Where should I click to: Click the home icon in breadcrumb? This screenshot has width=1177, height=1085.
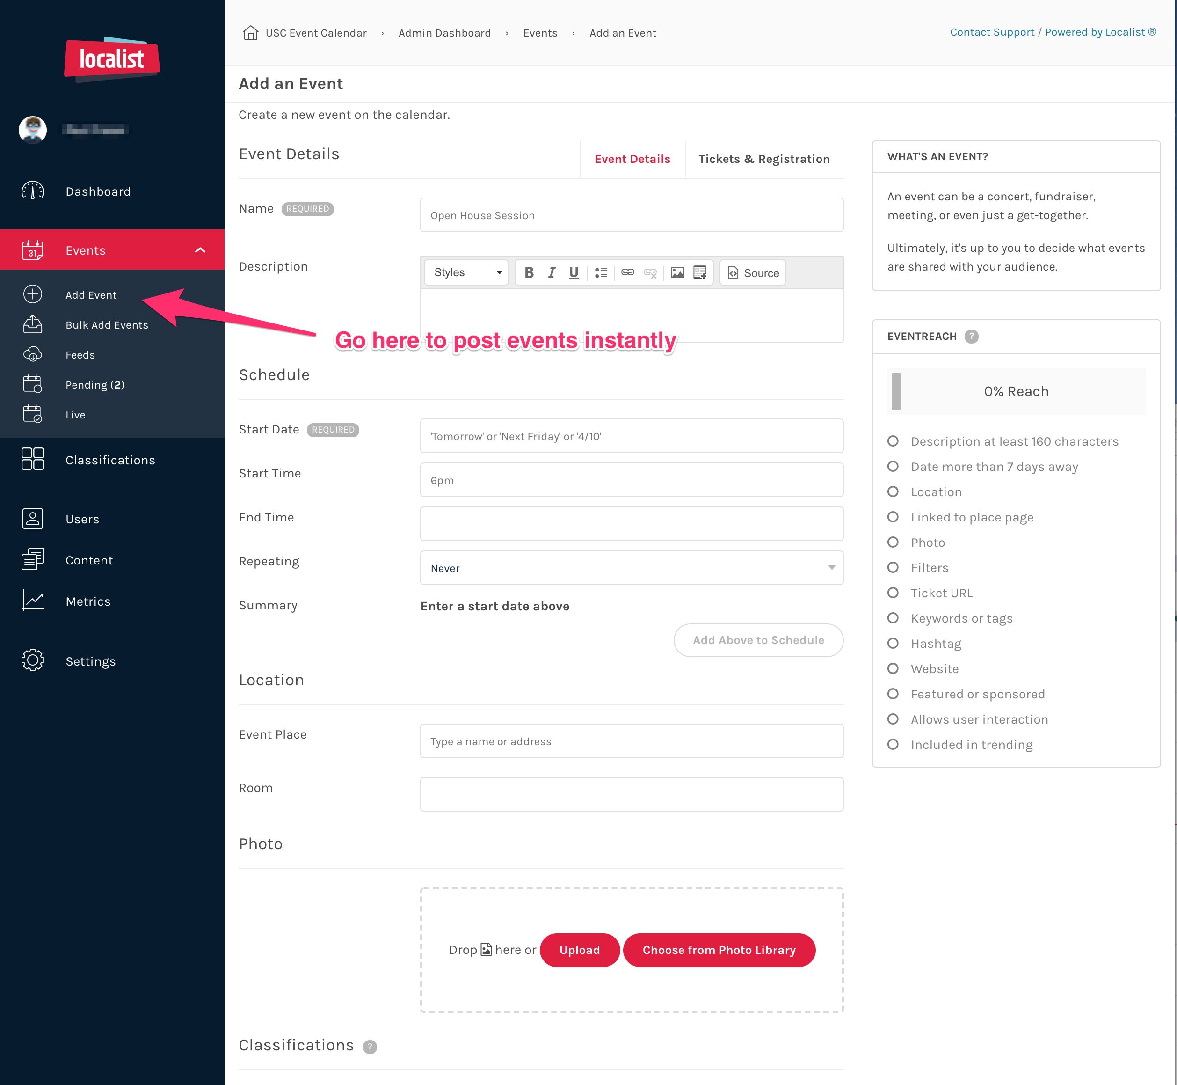click(251, 33)
